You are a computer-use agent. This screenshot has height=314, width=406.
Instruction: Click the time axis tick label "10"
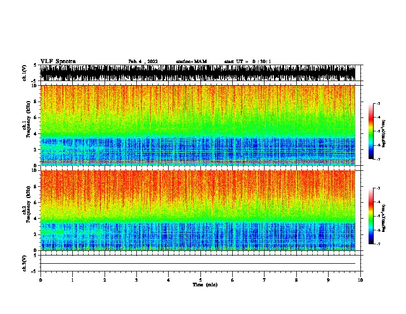(360, 280)
